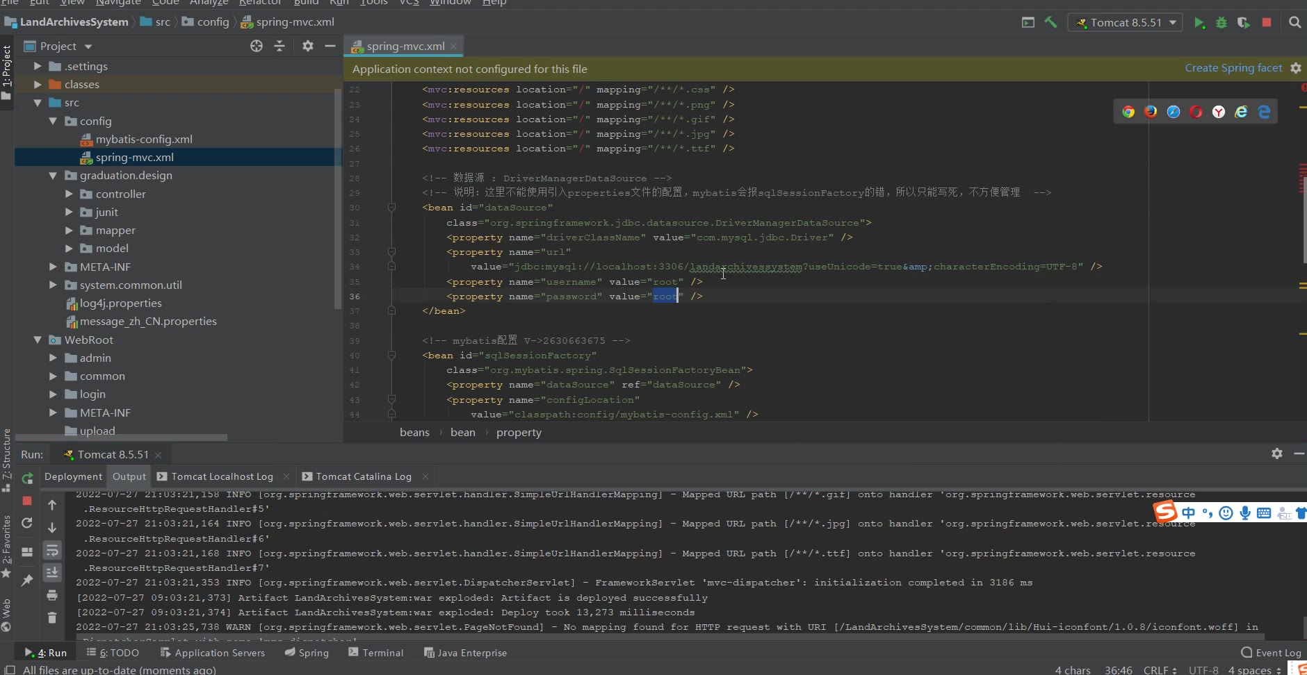Expand the controller folder

coord(69,194)
